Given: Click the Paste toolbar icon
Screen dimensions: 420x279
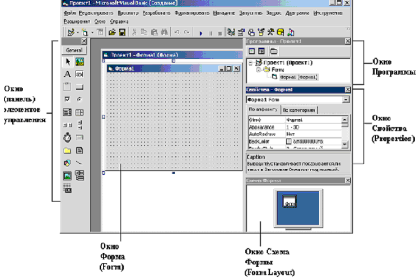Looking at the screenshot, I should pos(155,32).
